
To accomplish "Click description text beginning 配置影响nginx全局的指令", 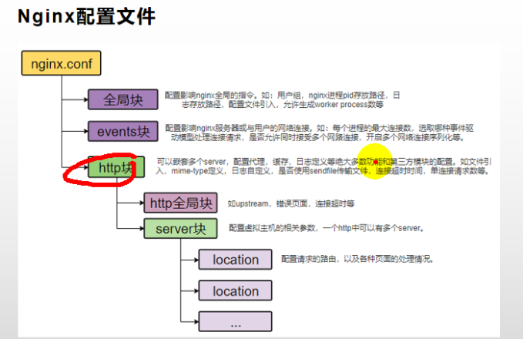I will click(x=282, y=99).
